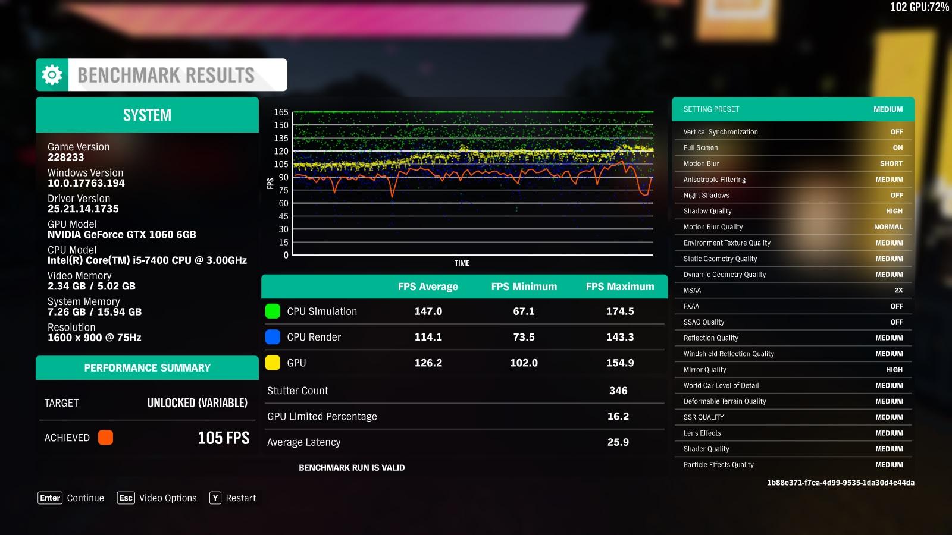Viewport: 952px width, 535px height.
Task: Click the FPS Average column header
Action: click(428, 287)
